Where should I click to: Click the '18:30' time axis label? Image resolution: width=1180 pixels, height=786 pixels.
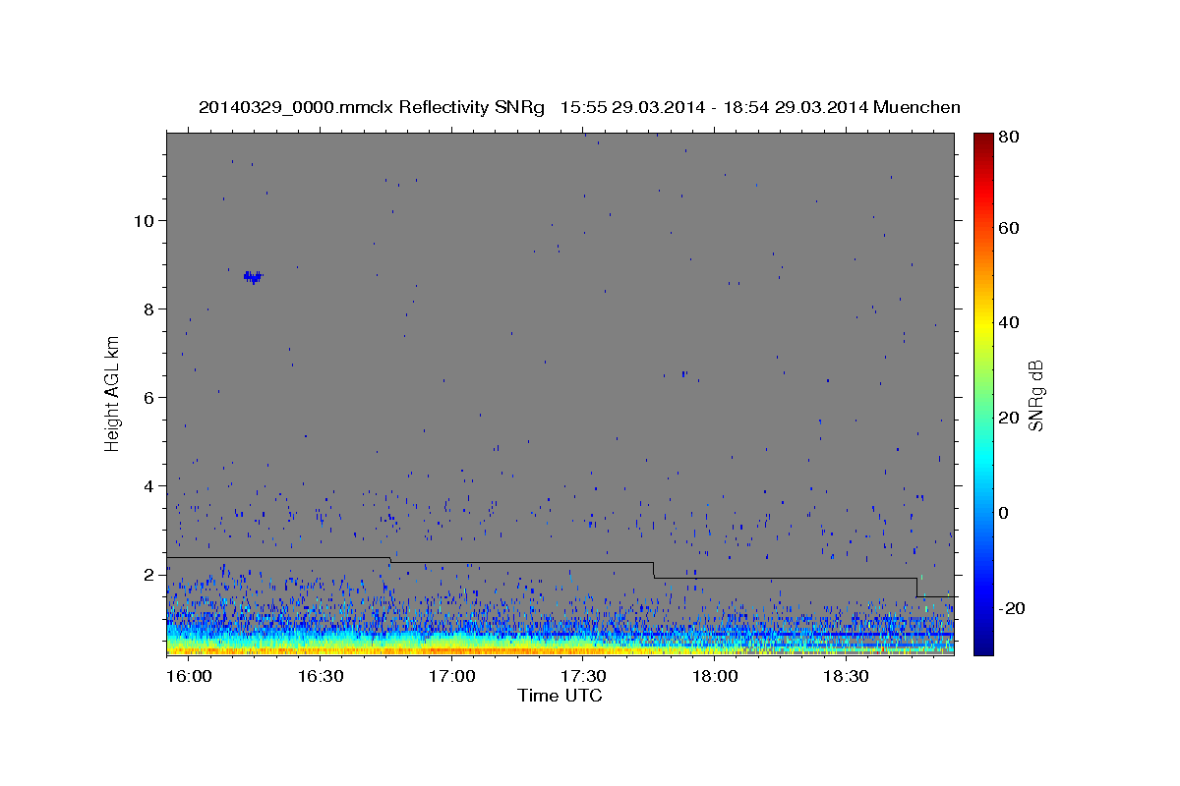click(x=846, y=677)
